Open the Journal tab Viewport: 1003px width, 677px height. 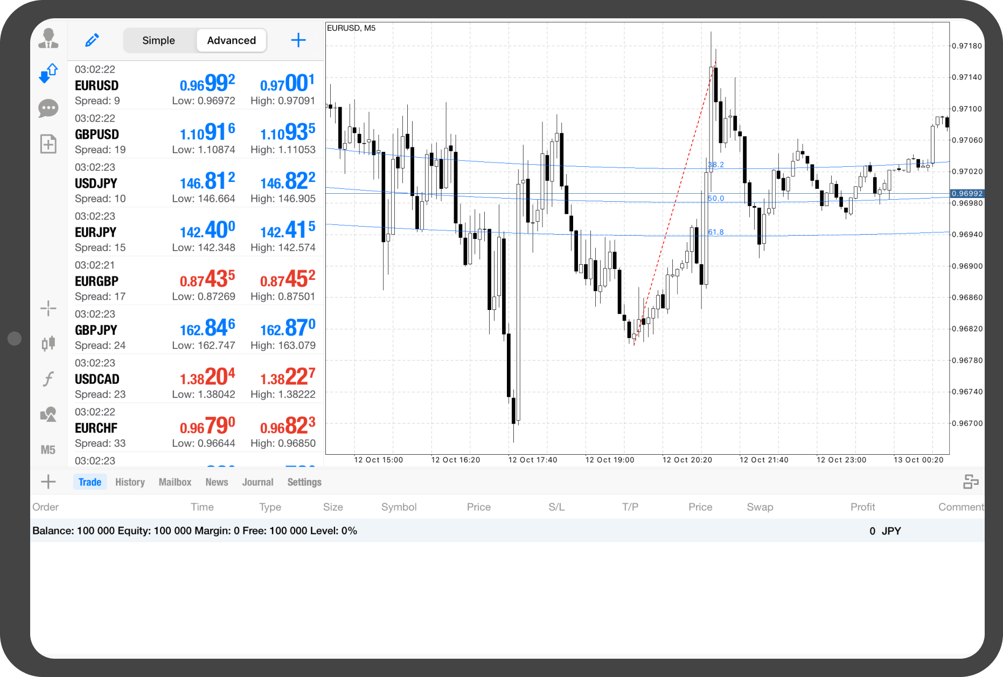(257, 482)
